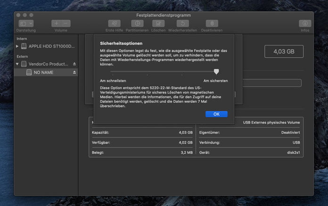The image size is (328, 206).
Task: Confirm security options with OK button
Action: click(216, 114)
